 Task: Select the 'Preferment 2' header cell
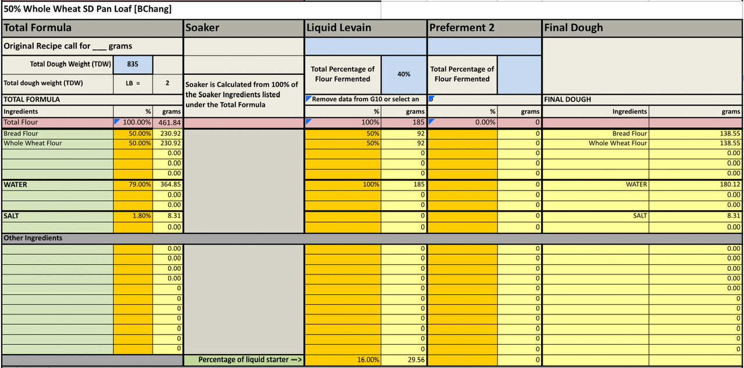(484, 28)
